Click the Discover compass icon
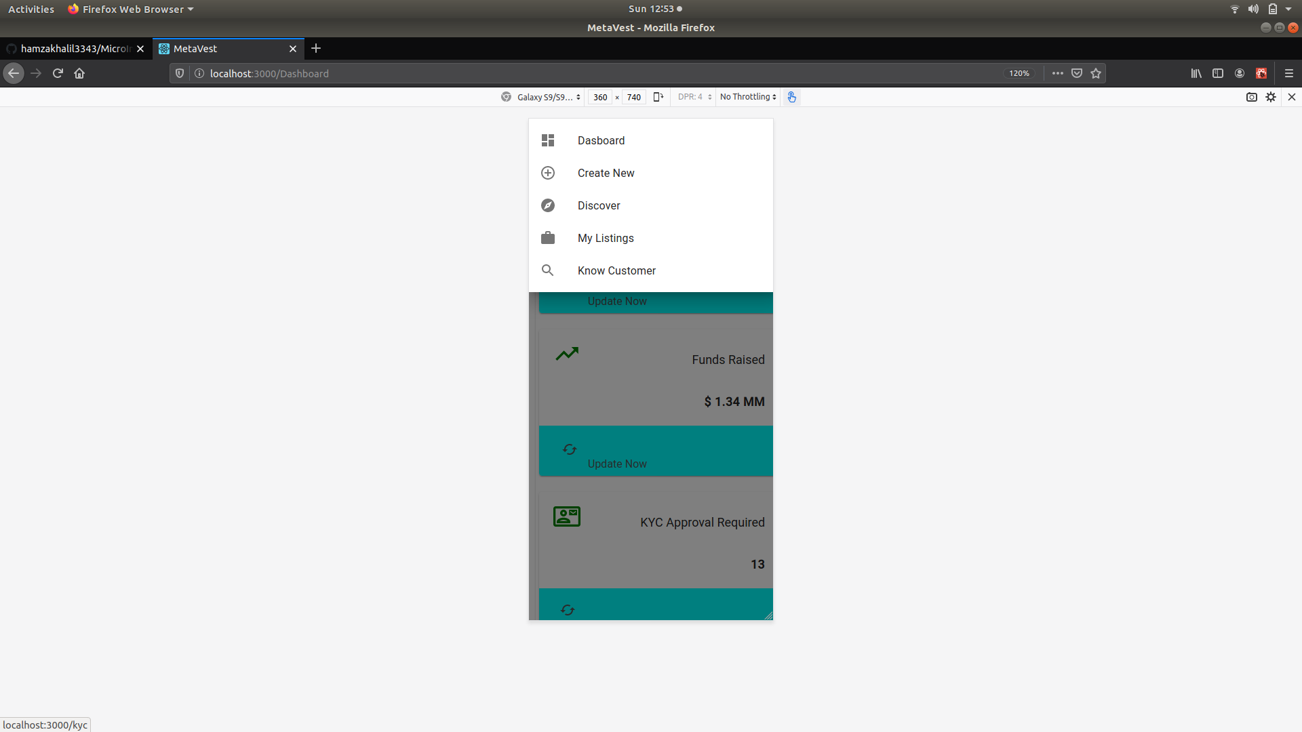The height and width of the screenshot is (732, 1302). 548,205
